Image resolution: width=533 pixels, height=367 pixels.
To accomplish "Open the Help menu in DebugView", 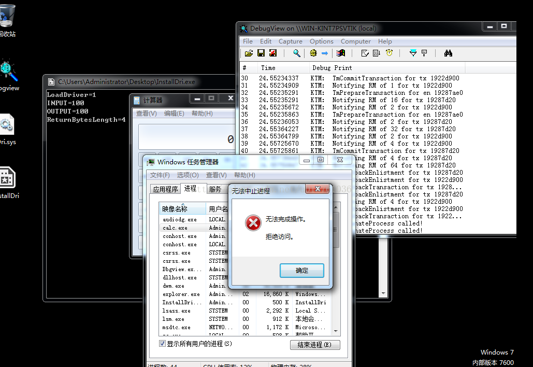I will pos(385,41).
